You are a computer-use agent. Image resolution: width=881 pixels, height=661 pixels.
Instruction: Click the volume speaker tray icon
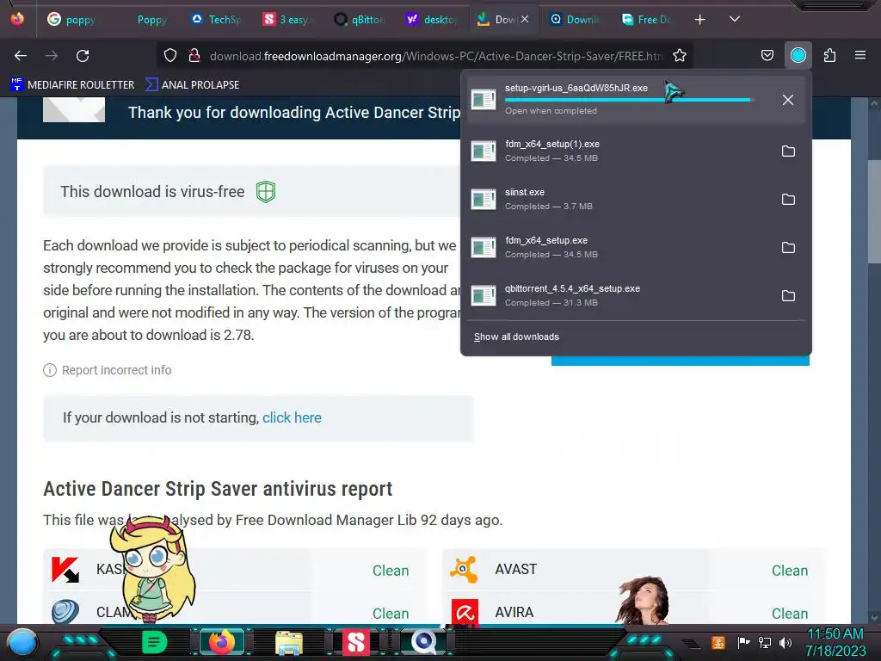[786, 642]
